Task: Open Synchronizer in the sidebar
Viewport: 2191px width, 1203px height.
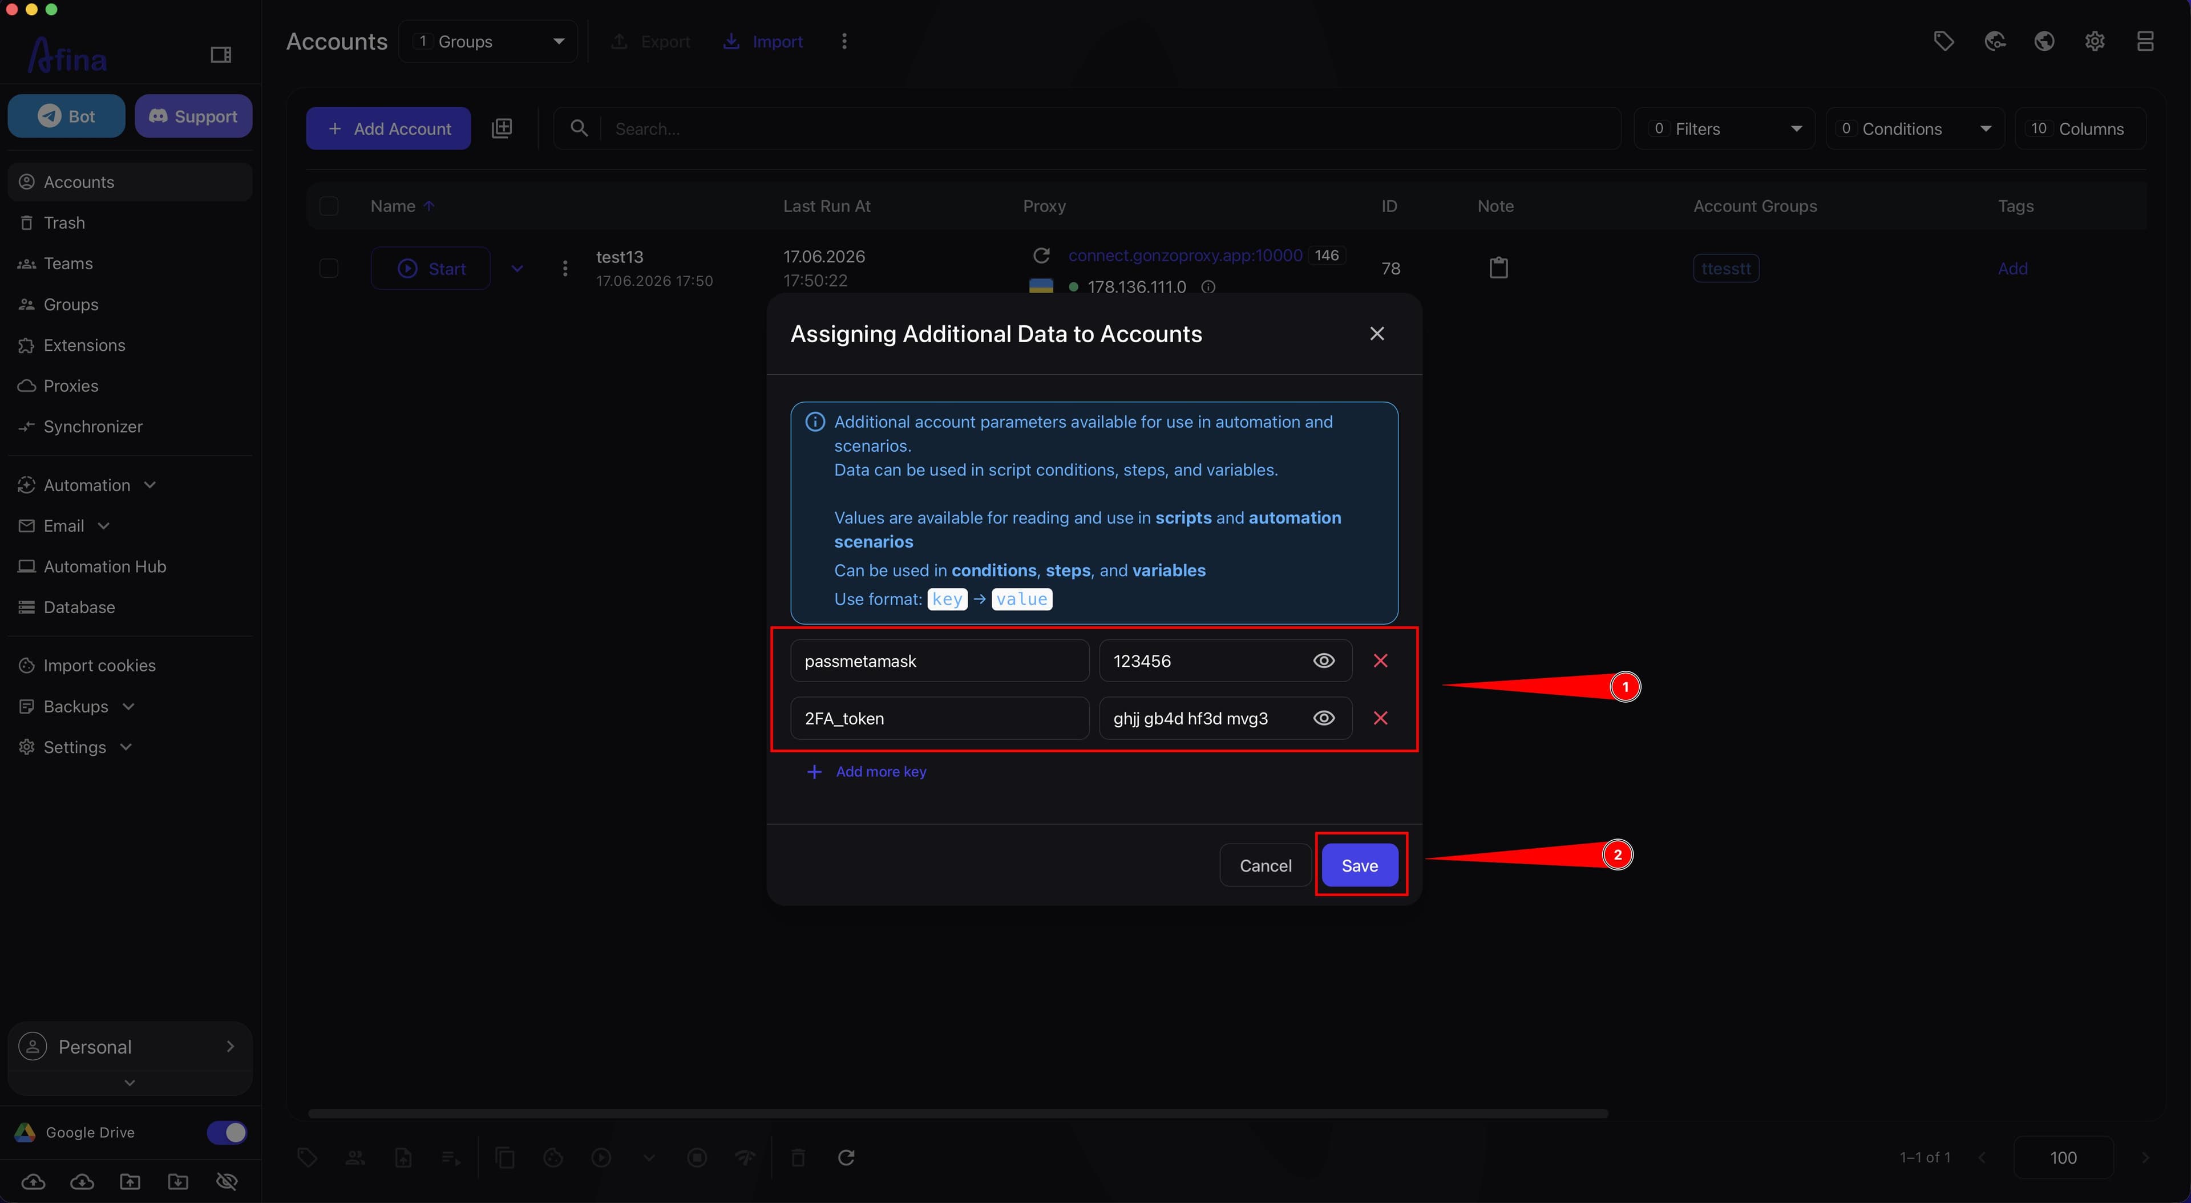Action: (130, 427)
